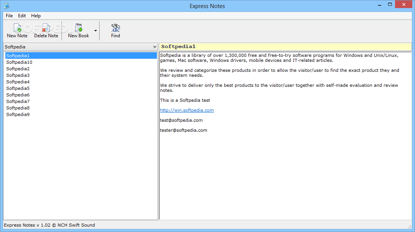Click the tester@softpedia.com text in note
Viewport: 415px width, 232px height.
[183, 130]
